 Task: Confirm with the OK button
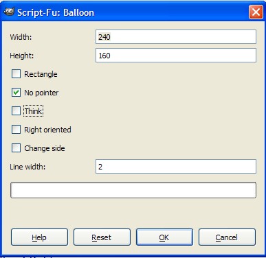click(x=164, y=237)
